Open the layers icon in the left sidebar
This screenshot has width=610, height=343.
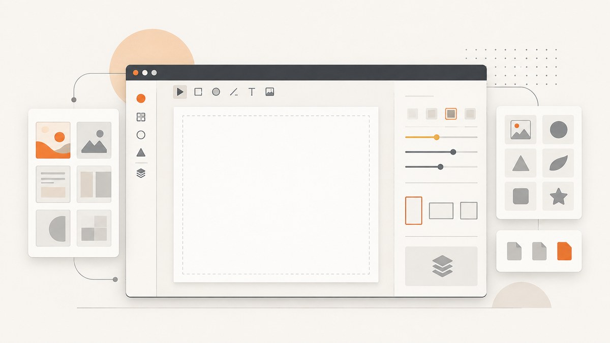click(141, 173)
